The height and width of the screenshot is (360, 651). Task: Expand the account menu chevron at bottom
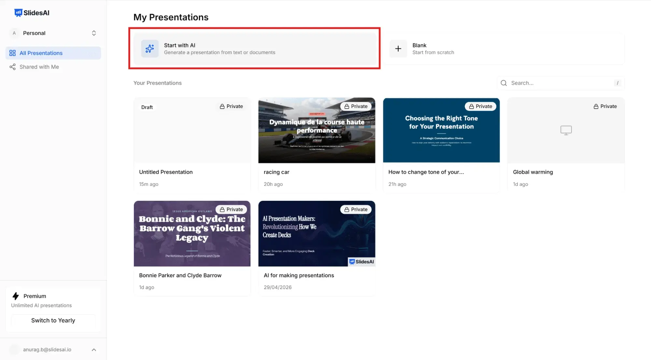(x=94, y=350)
